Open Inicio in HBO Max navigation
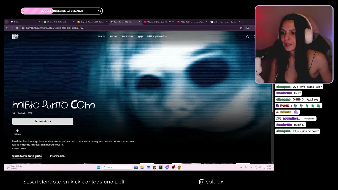This screenshot has height=190, width=338. [101, 37]
